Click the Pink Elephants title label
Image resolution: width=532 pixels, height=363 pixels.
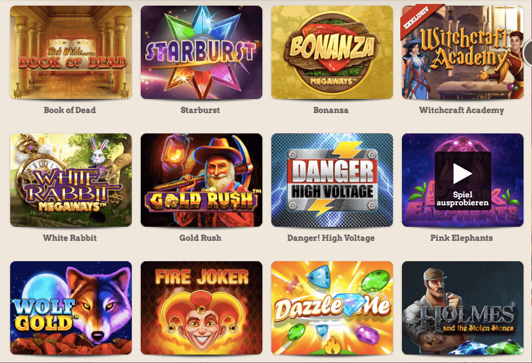click(x=461, y=238)
